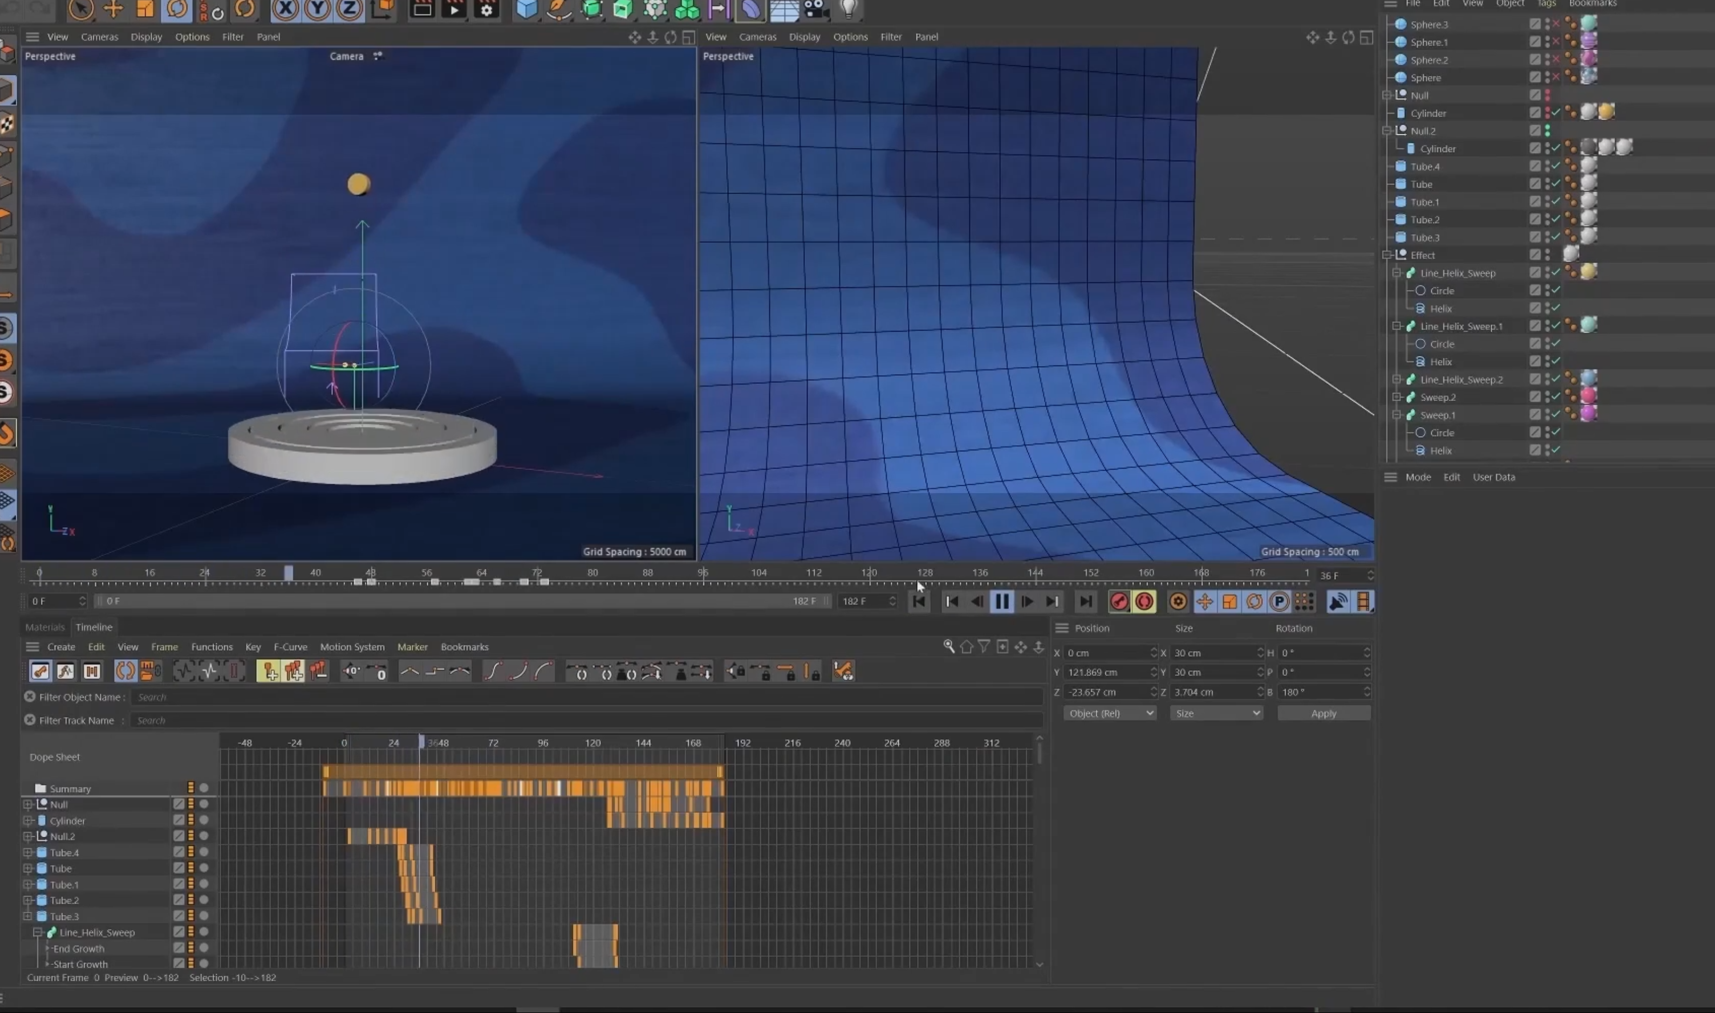Toggle layer checkbox of Sphere.3
Screen dimensions: 1715x1013
pos(1535,24)
